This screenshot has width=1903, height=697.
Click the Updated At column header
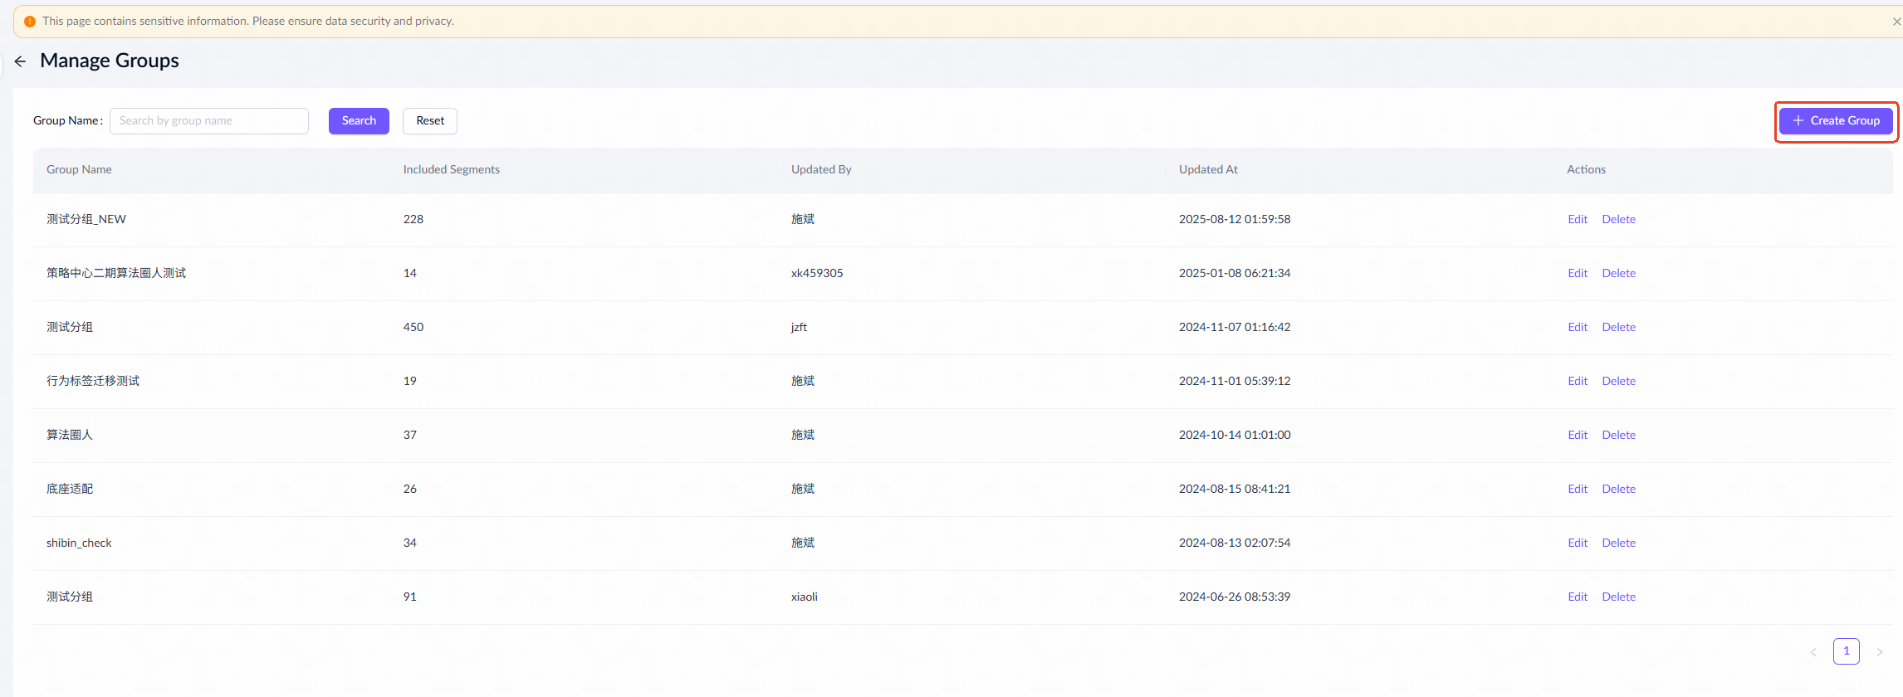1208,170
